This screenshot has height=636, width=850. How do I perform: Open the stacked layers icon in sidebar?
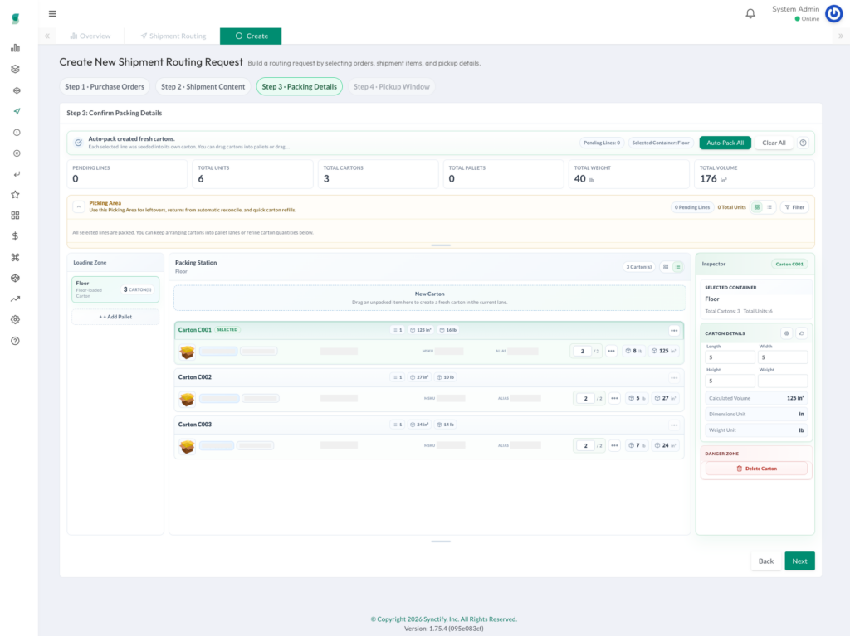(15, 70)
